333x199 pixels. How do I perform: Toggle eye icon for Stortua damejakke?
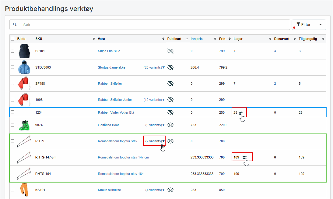click(170, 67)
